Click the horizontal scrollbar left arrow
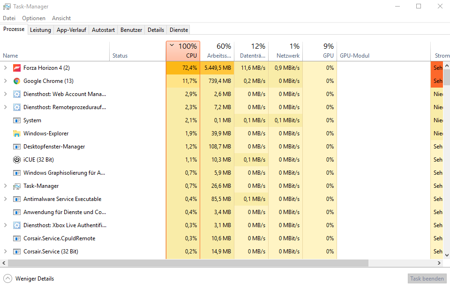Screen dimensions: 450x289 coord(4,263)
